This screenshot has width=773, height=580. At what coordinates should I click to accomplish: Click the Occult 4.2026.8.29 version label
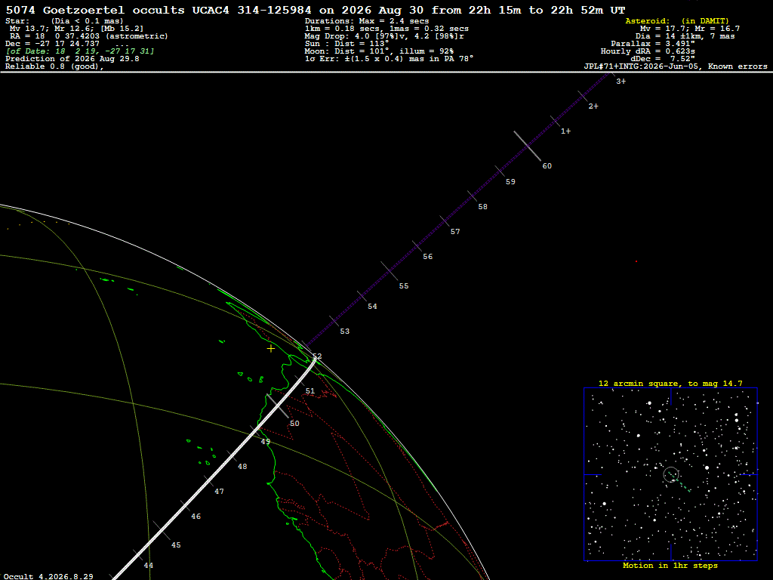point(48,576)
